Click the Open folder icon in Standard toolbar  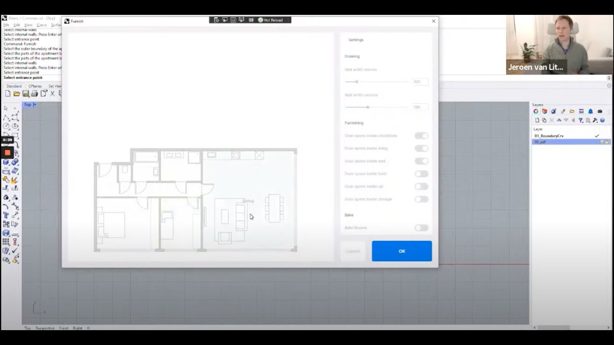coord(17,94)
